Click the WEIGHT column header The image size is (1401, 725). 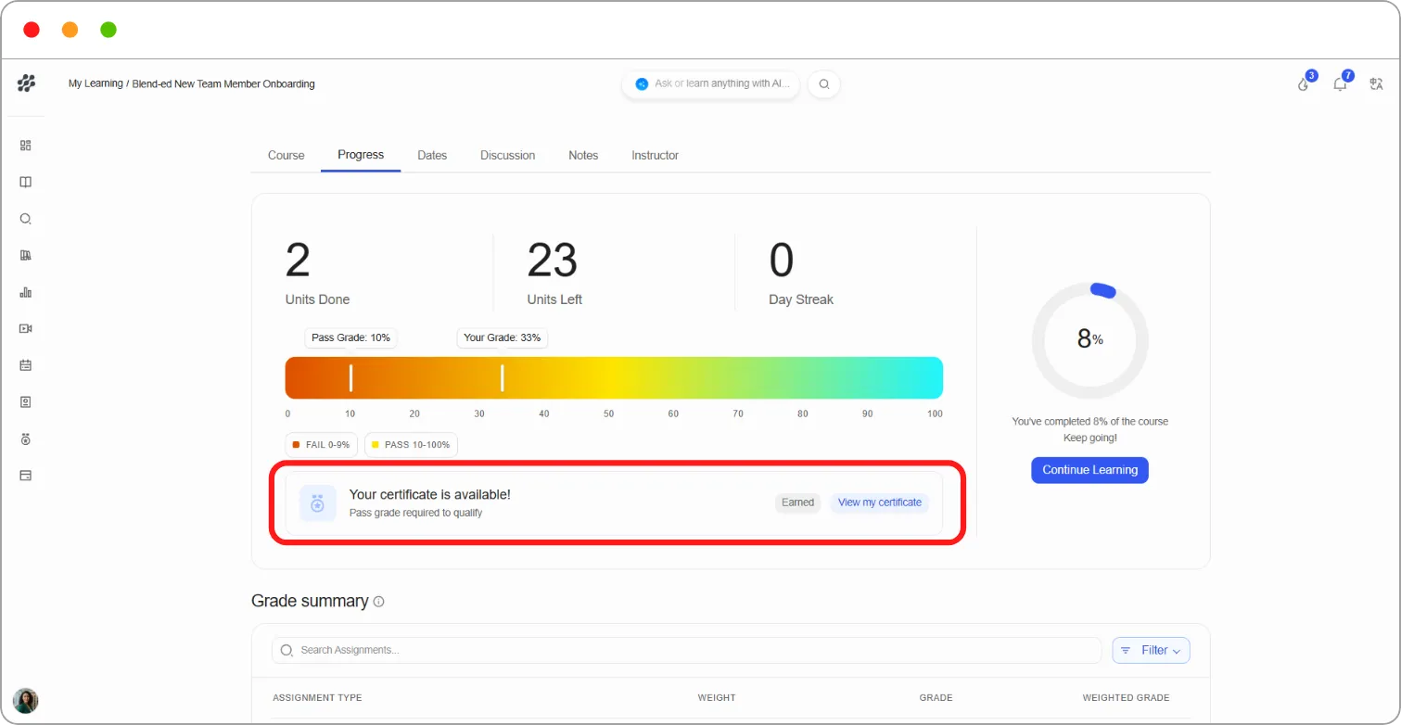[717, 698]
